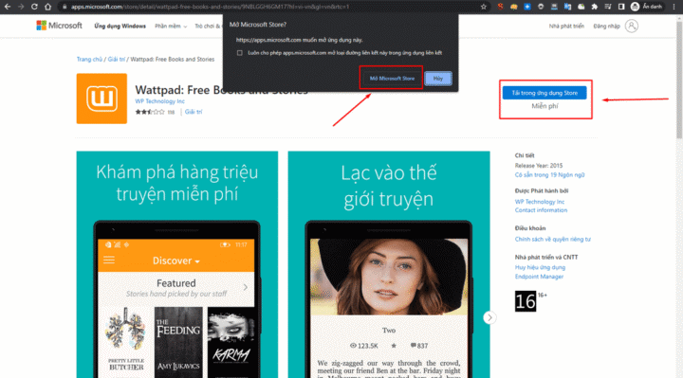Open the cloud-shaped extension icon
Viewport: 683px width, 378px height.
(581, 7)
